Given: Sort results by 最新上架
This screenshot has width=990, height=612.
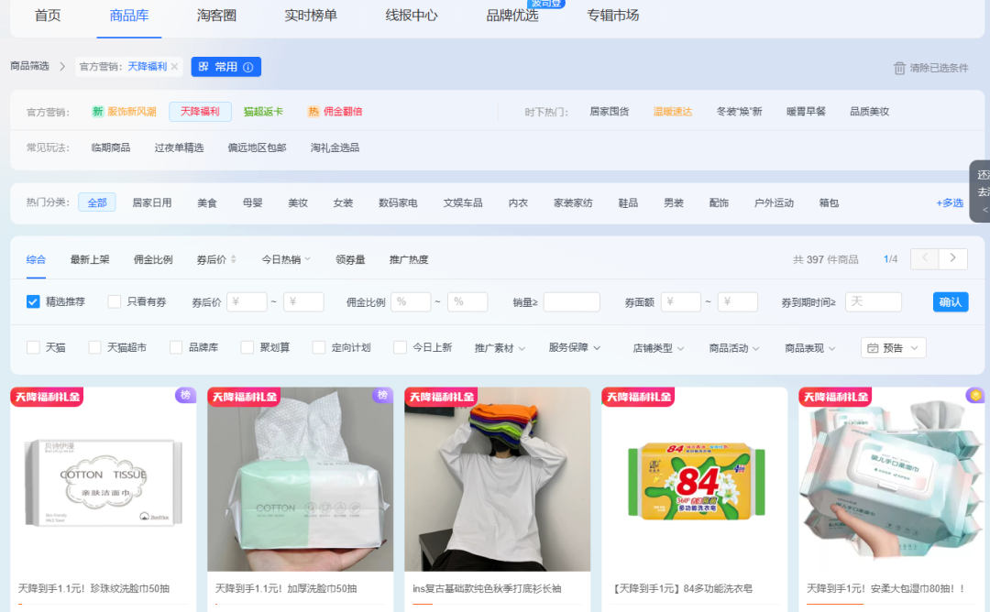Looking at the screenshot, I should (90, 259).
